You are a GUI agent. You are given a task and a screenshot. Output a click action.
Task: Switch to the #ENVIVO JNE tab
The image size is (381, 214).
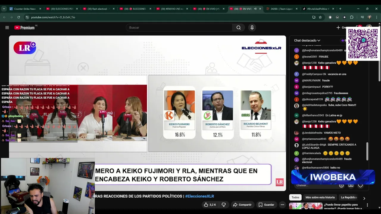172,9
